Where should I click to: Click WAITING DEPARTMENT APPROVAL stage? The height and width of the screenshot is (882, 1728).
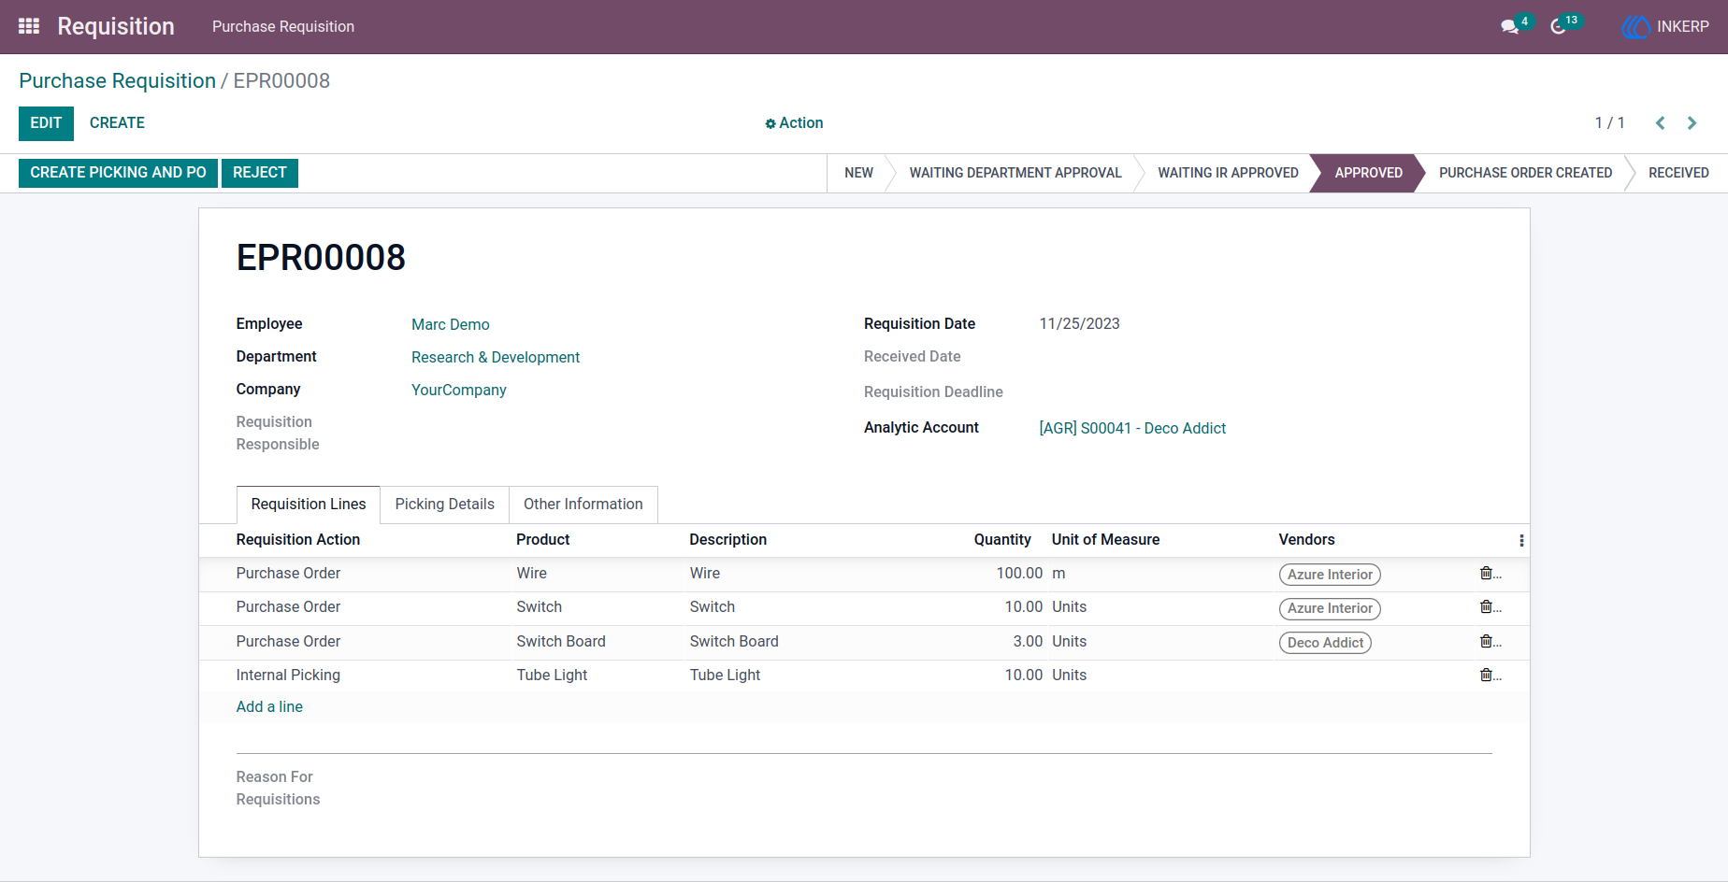click(1015, 173)
